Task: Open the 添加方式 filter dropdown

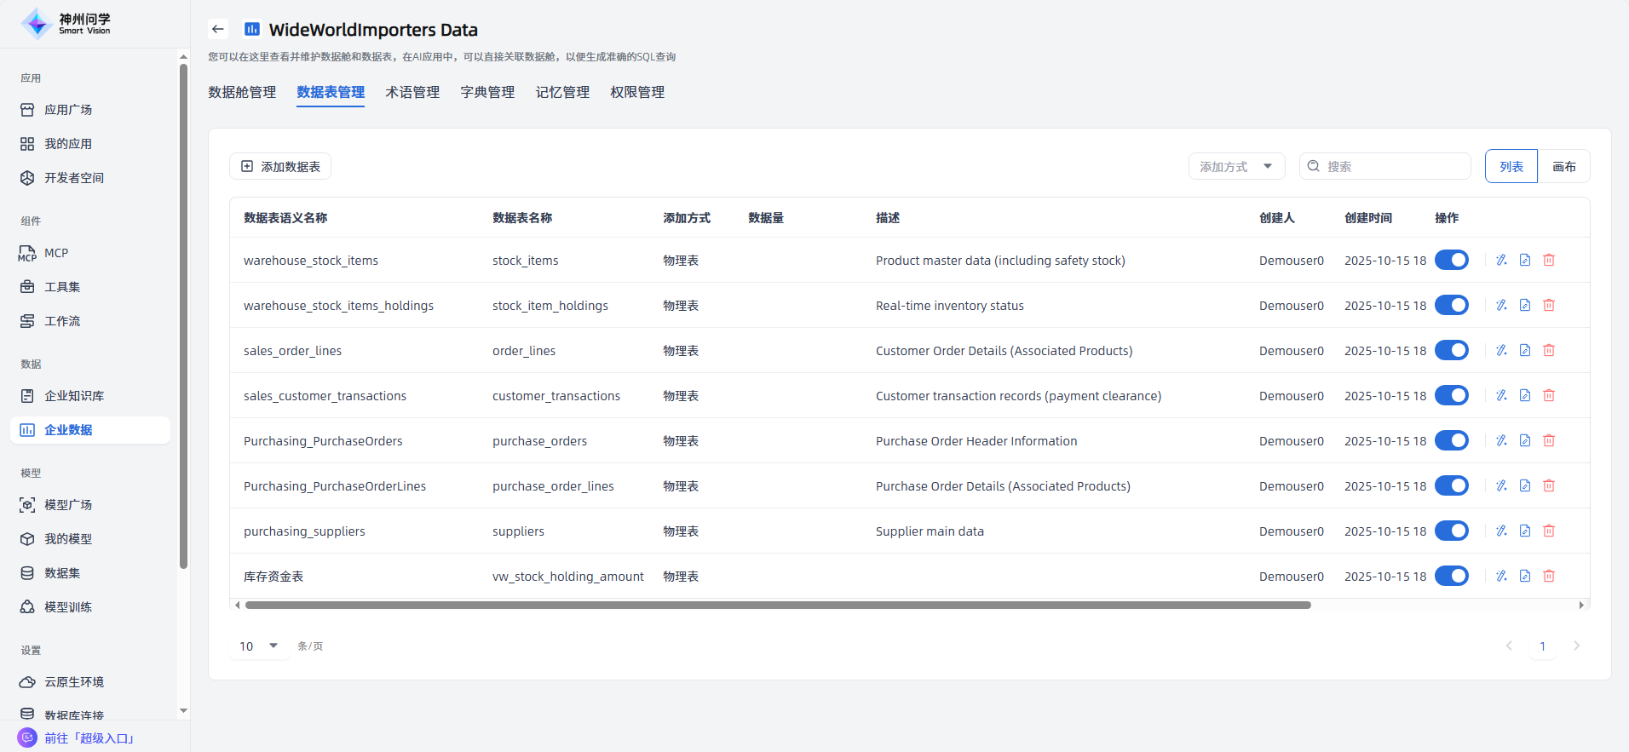Action: point(1235,167)
